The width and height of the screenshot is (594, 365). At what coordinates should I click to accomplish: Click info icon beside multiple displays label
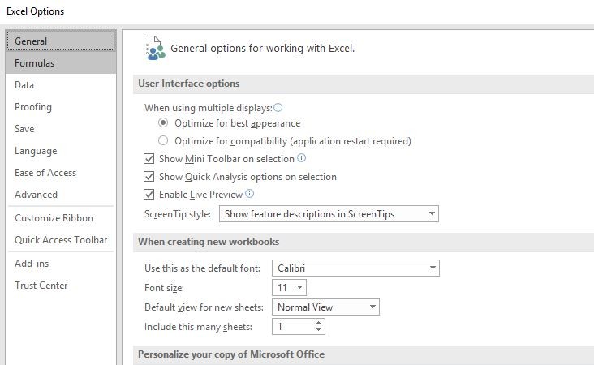(x=278, y=108)
